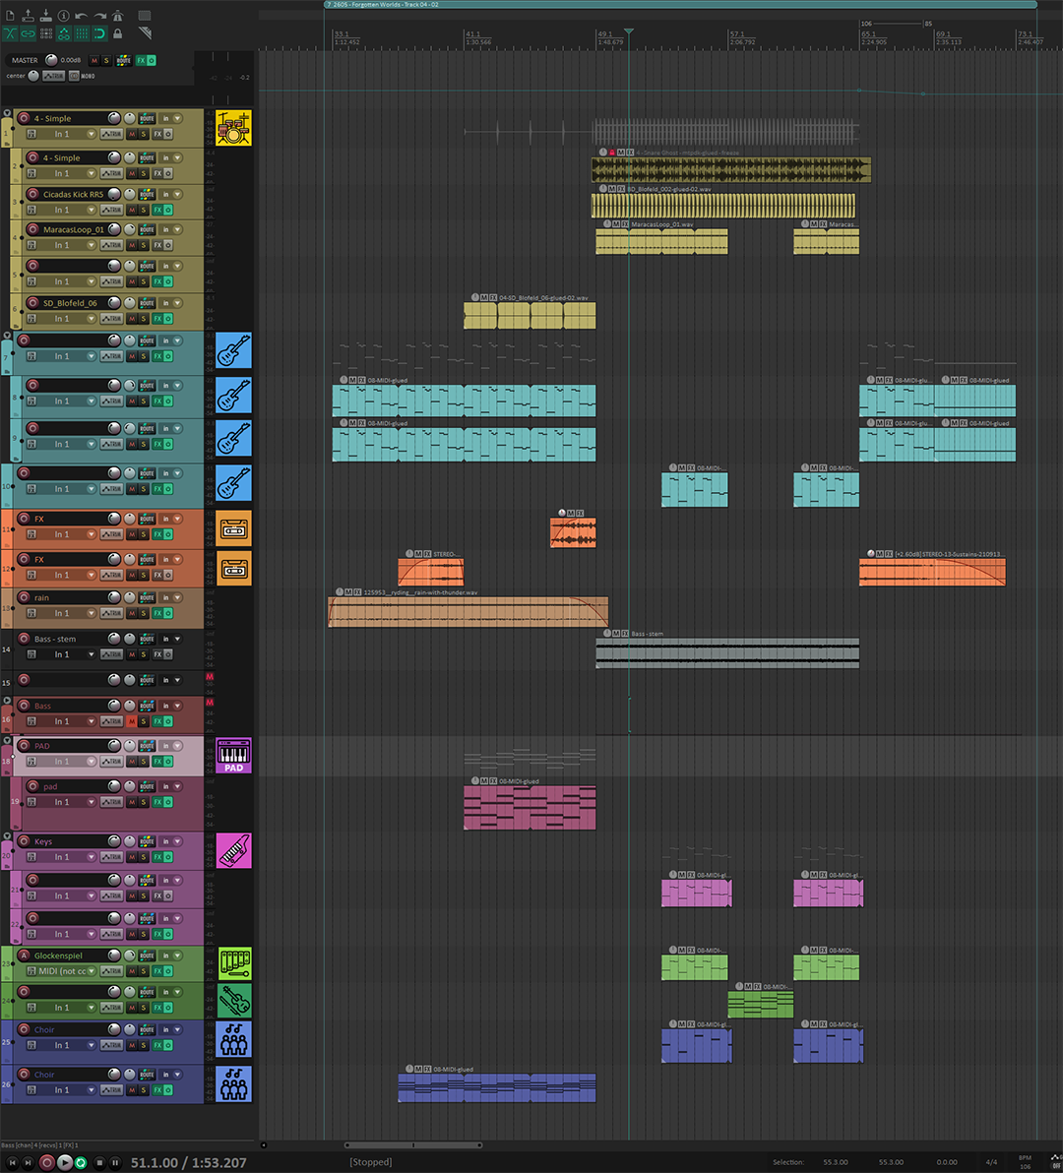
Task: Open the MASTER track ROUTE button
Action: pyautogui.click(x=123, y=61)
